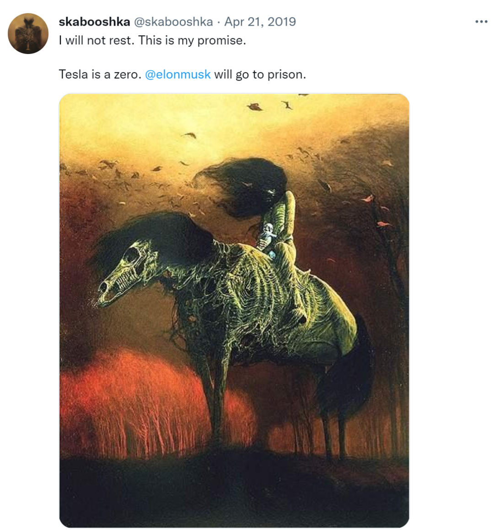Viewport: 494px width, 530px height.
Task: Click the "will go to prison." text
Action: tap(260, 74)
